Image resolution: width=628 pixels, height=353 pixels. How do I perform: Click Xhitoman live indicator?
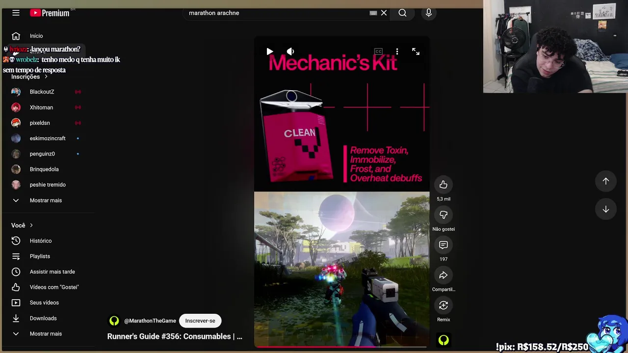(78, 107)
